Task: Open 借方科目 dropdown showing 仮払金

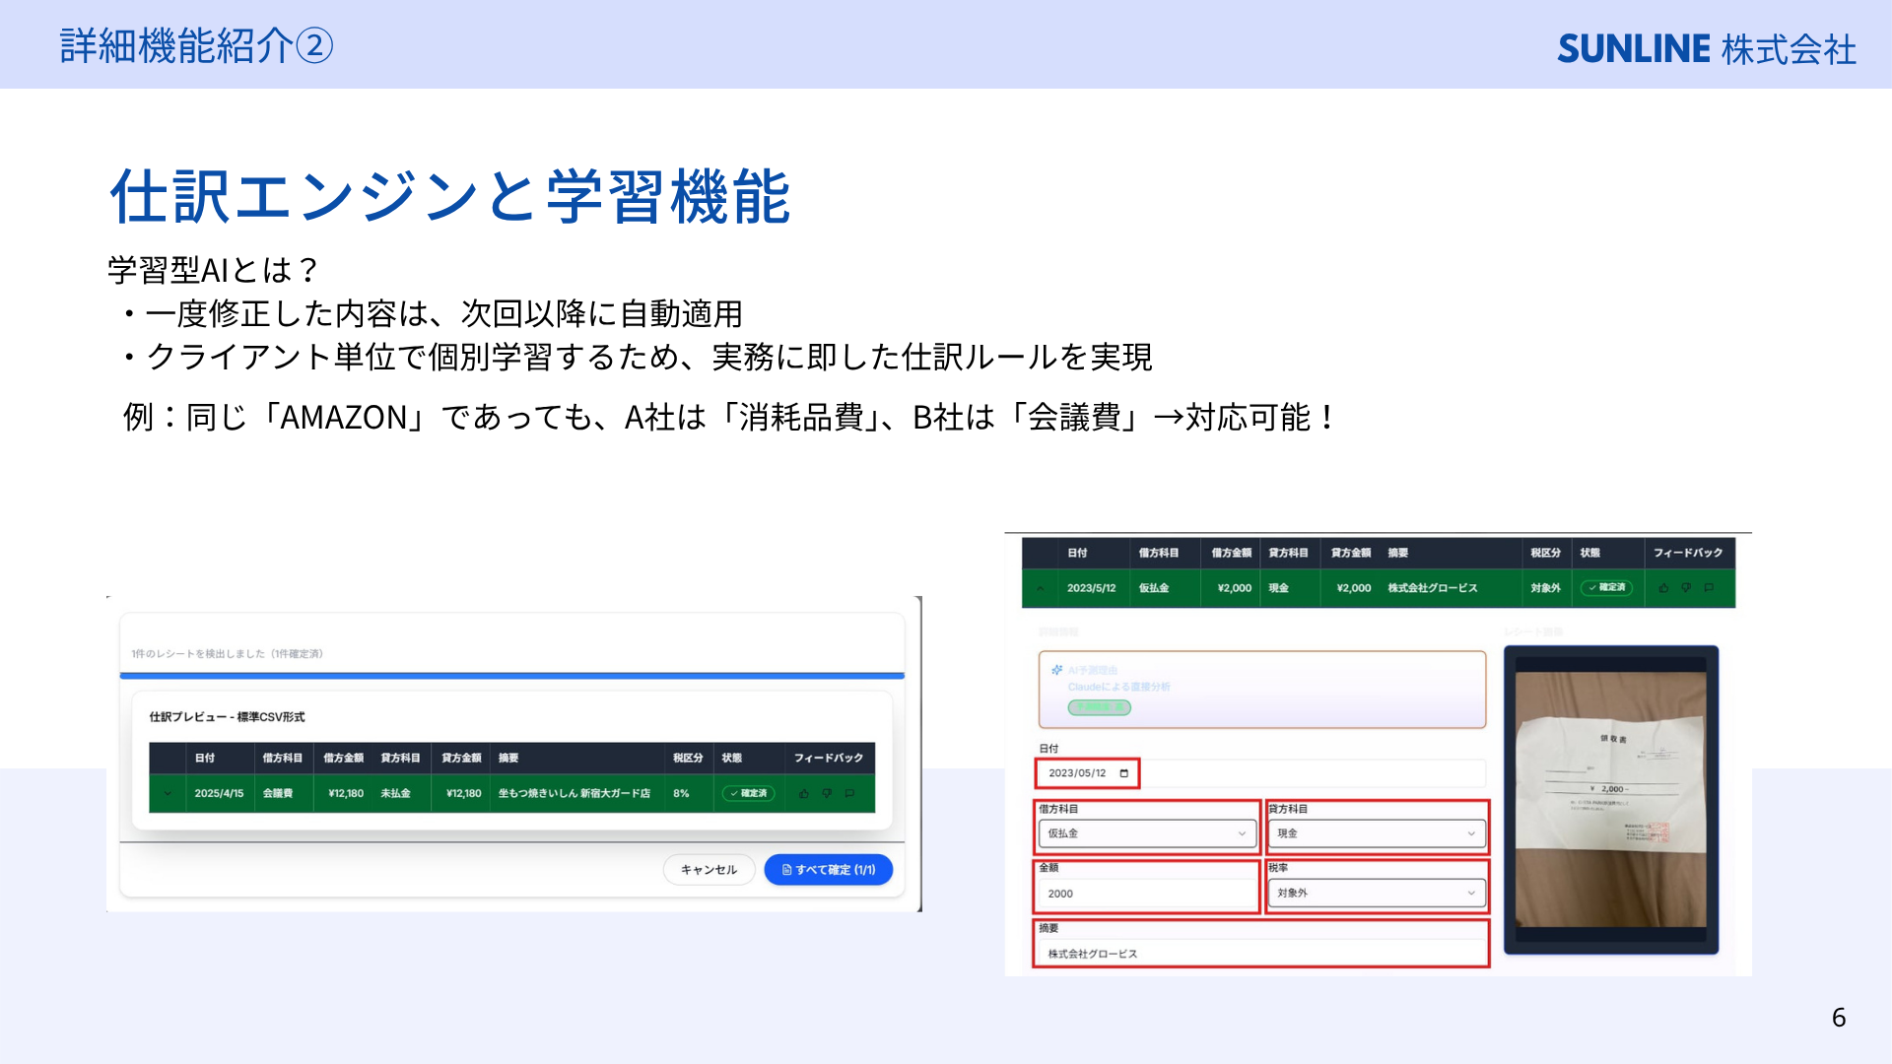Action: point(1147,833)
